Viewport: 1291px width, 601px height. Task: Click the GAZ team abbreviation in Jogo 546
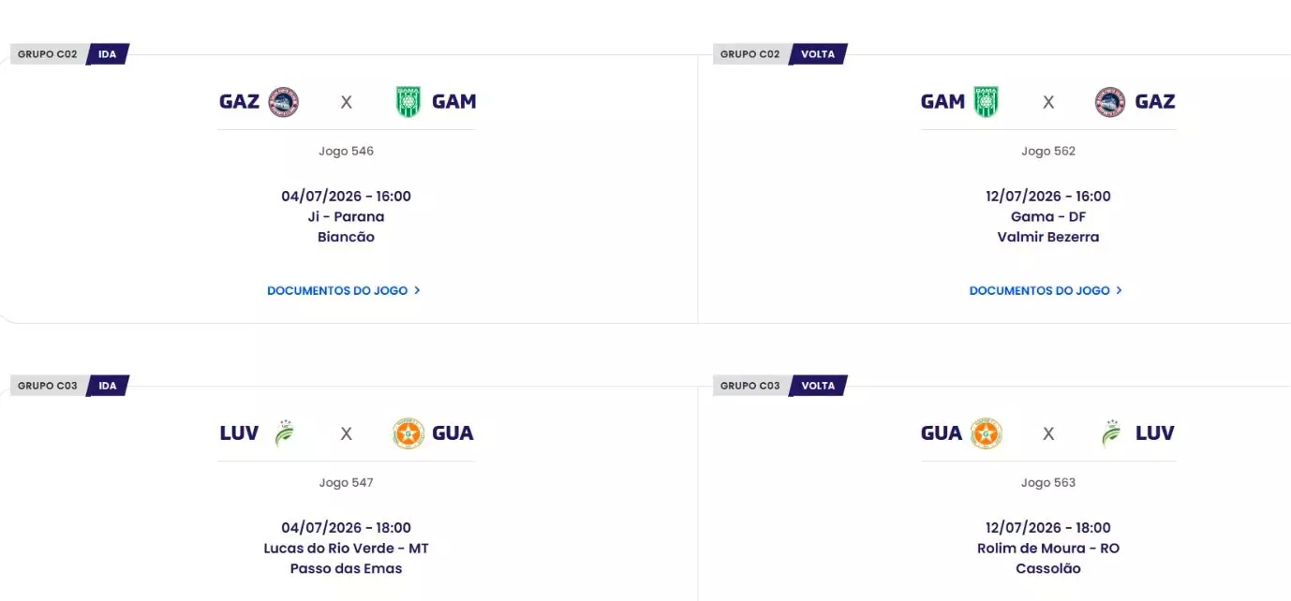[x=239, y=102]
